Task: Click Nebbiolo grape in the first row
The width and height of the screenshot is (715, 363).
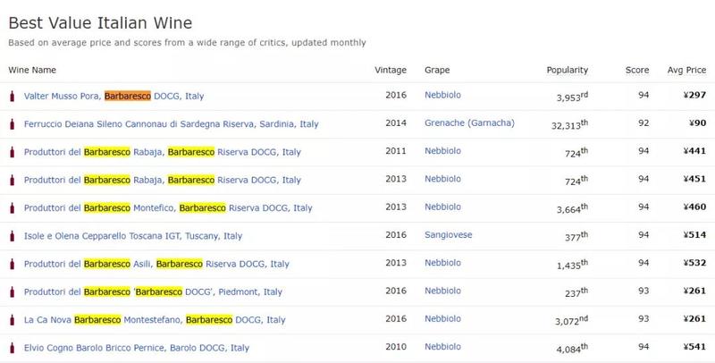Action: click(444, 96)
